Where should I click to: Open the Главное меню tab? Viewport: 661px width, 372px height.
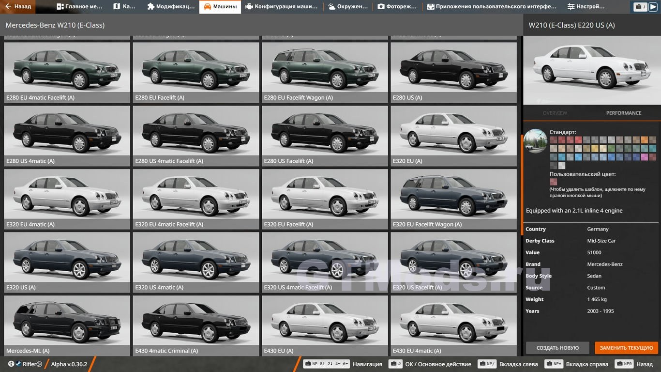point(79,7)
